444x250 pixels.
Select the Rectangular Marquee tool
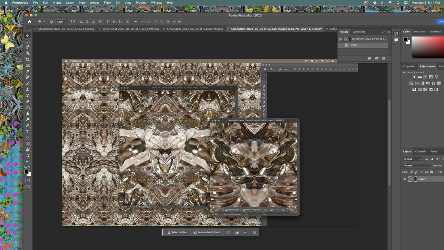click(x=28, y=41)
